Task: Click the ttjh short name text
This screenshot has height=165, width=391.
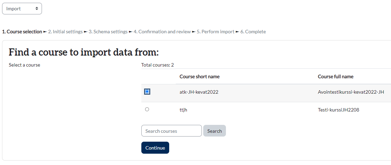Action: [x=183, y=110]
